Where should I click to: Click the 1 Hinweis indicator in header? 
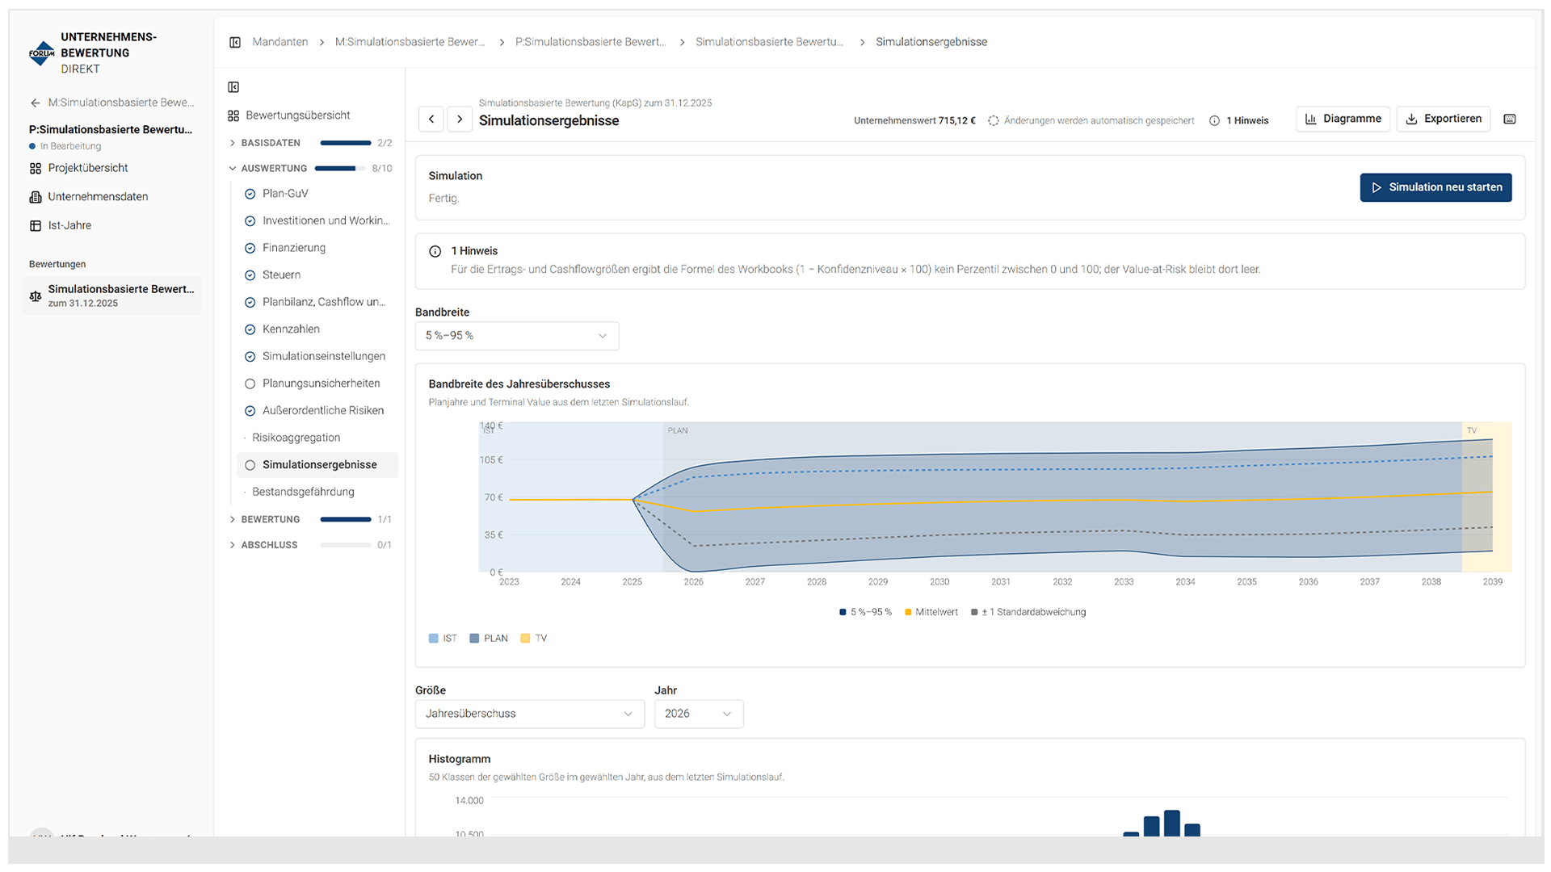1238,121
